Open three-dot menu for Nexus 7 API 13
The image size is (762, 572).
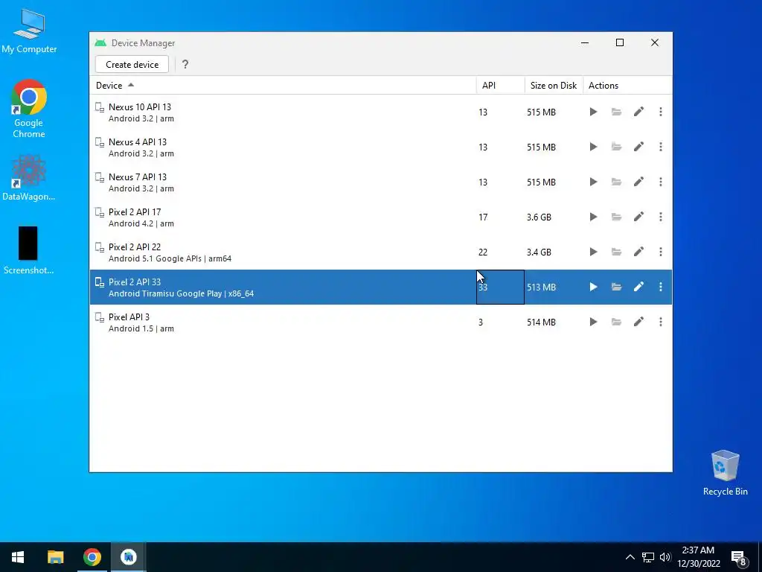coord(661,182)
